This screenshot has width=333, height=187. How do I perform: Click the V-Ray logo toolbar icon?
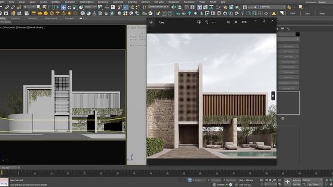150,14
